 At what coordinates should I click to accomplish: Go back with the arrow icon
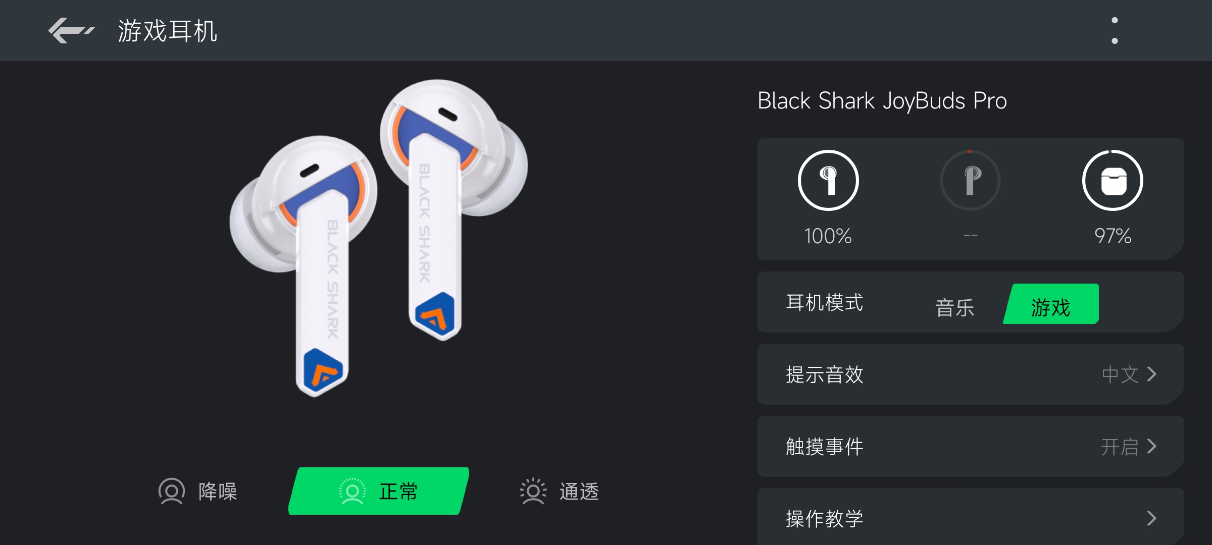[71, 31]
